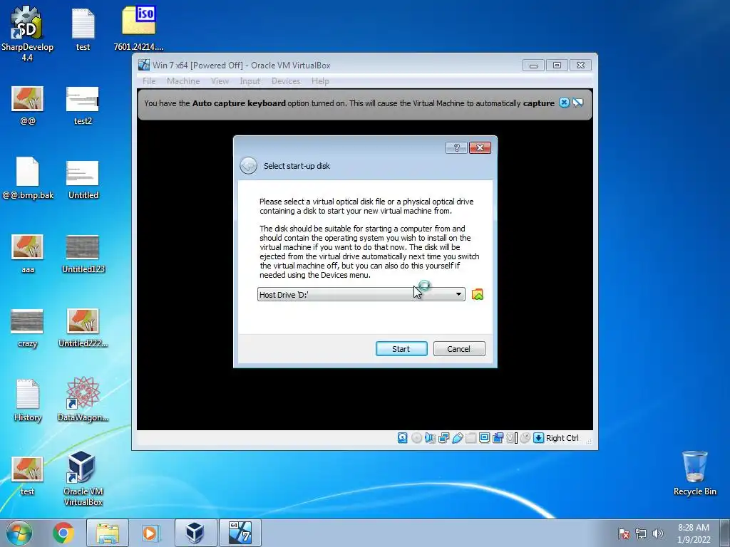
Task: Click the network status icon in VirtualBox
Action: click(443, 438)
